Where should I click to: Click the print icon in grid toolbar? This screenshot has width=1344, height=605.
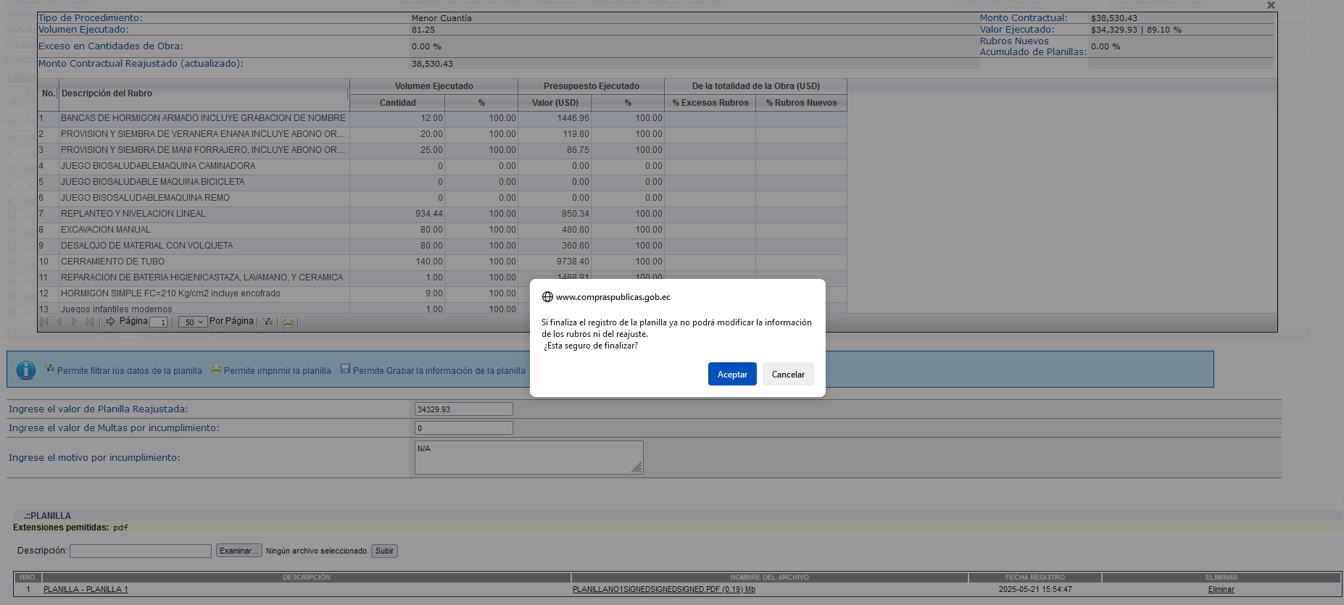click(x=288, y=322)
